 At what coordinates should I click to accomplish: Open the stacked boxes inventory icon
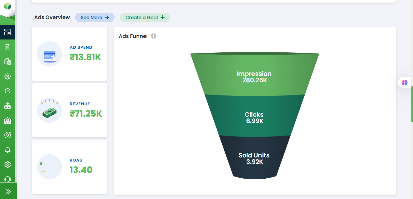click(x=7, y=106)
